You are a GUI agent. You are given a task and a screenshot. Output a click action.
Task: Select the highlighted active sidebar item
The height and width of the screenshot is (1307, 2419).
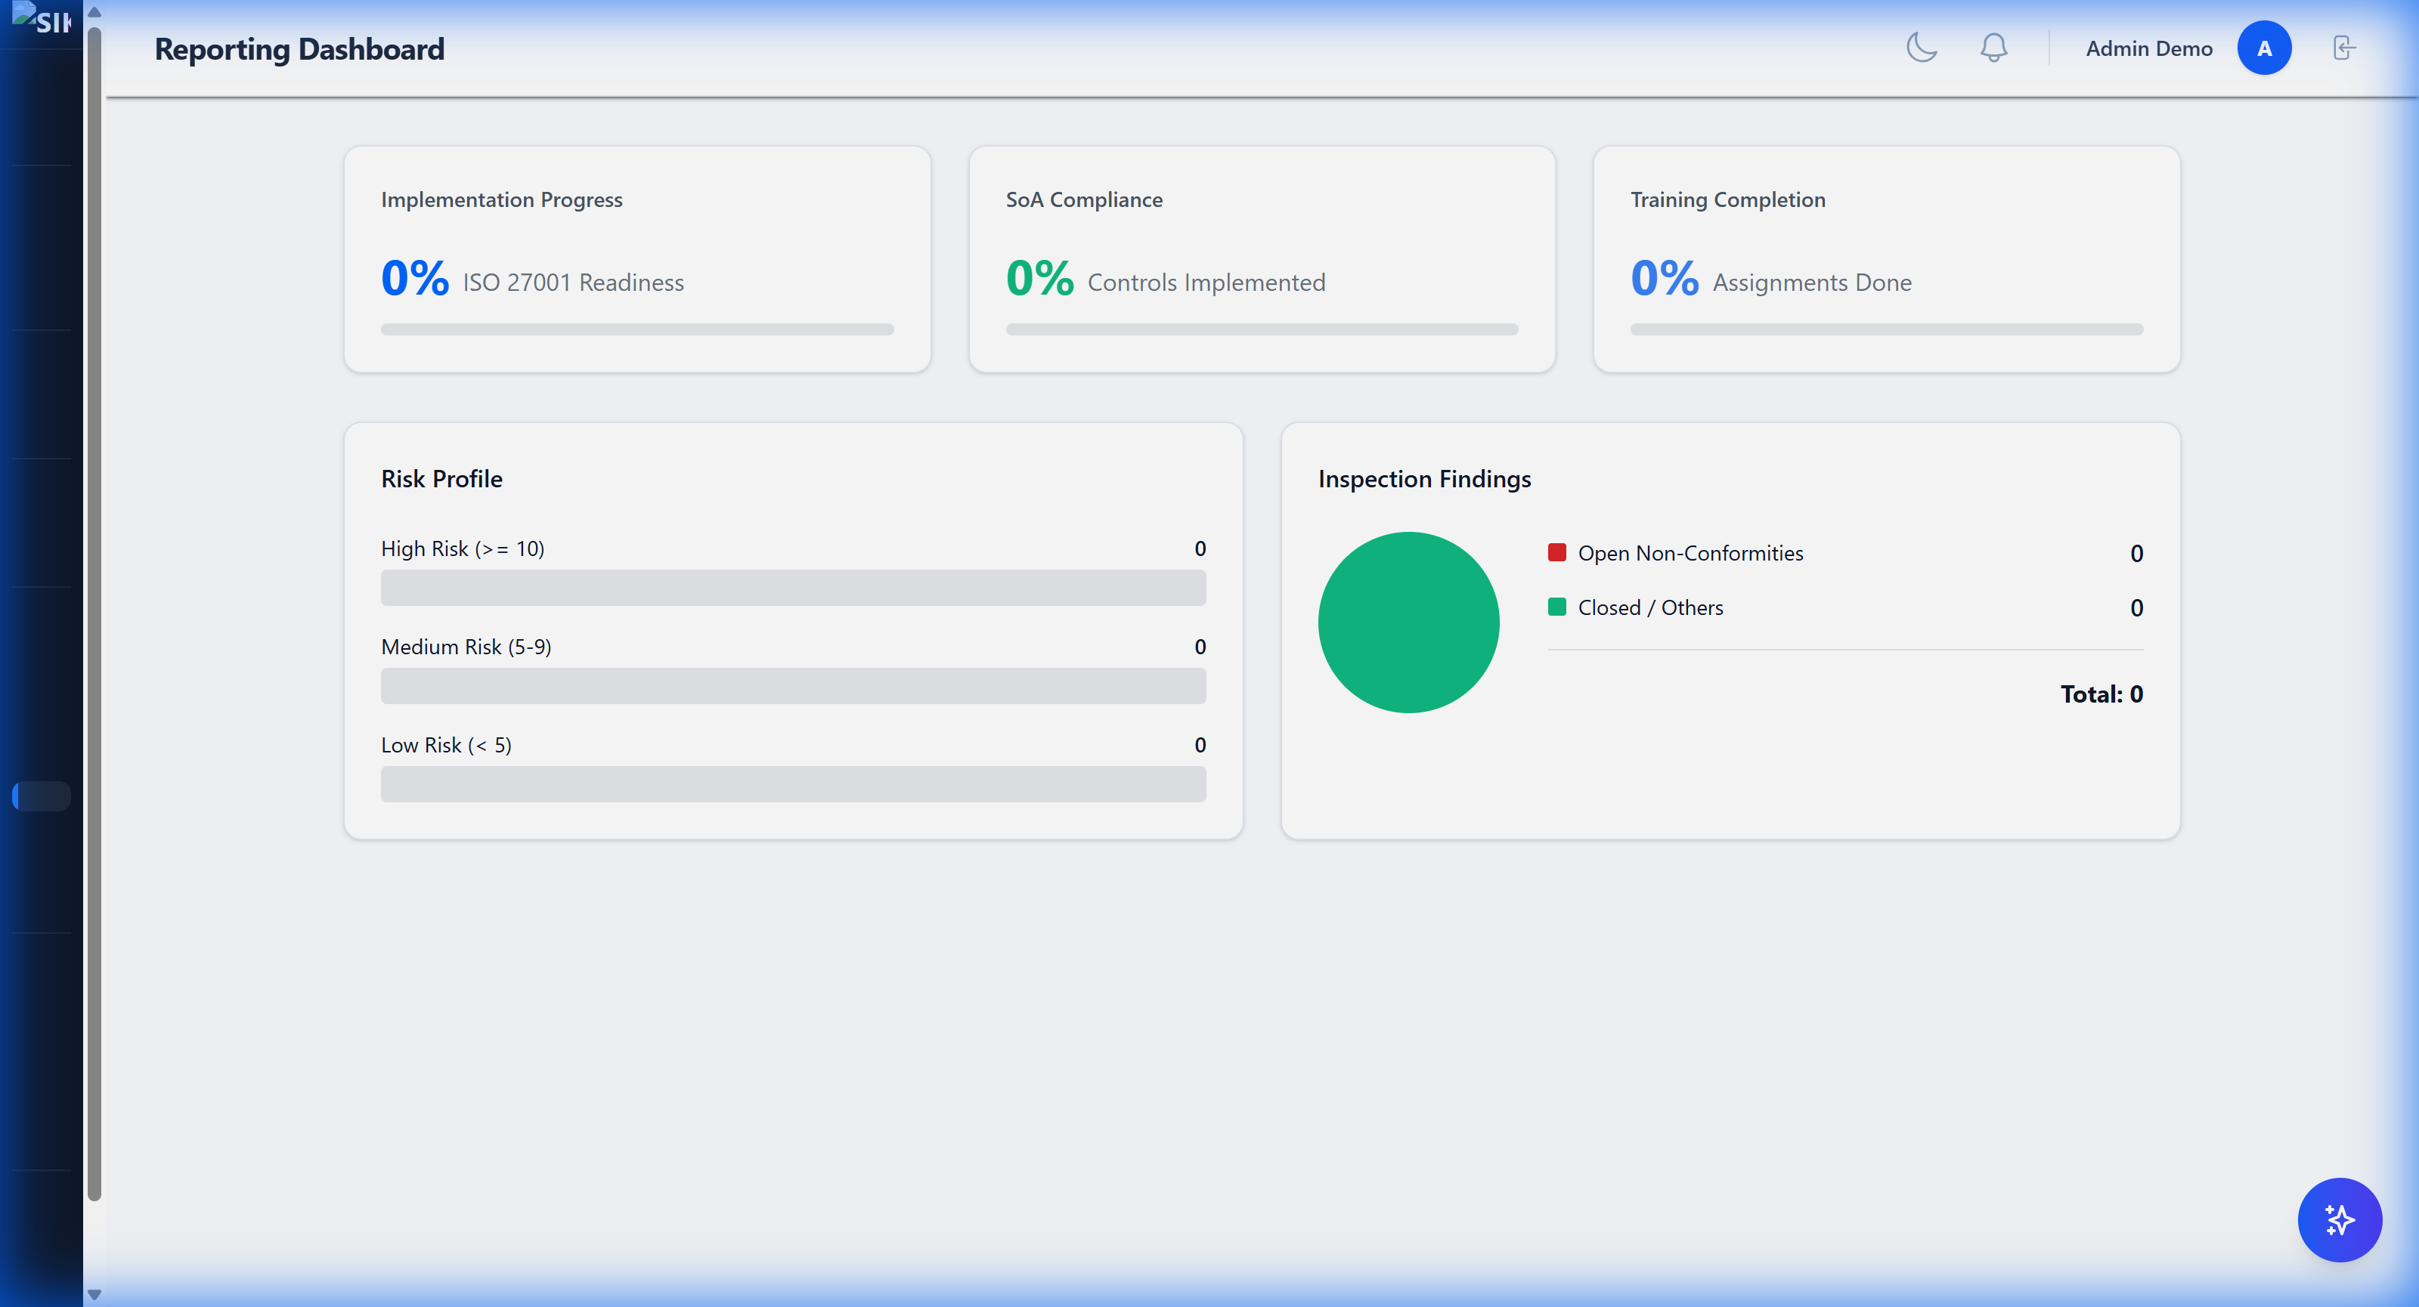click(42, 796)
